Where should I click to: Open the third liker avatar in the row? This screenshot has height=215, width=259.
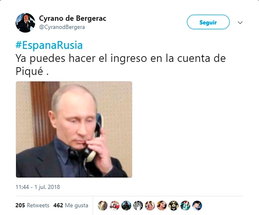[126, 206]
